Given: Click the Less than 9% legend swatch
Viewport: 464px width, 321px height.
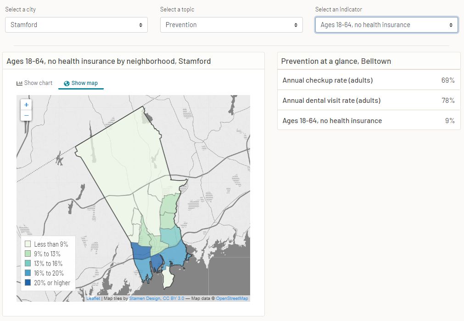Looking at the screenshot, I should 28,244.
